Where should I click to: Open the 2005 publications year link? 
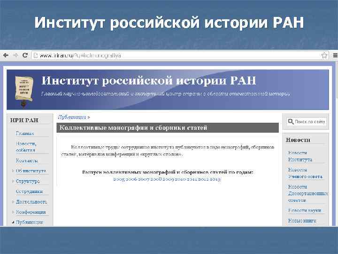pyautogui.click(x=119, y=179)
